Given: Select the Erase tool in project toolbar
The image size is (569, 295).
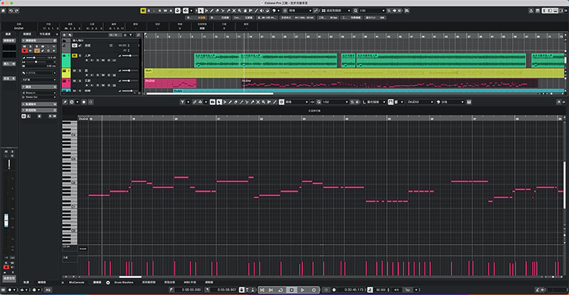Looking at the screenshot, I should click(218, 11).
